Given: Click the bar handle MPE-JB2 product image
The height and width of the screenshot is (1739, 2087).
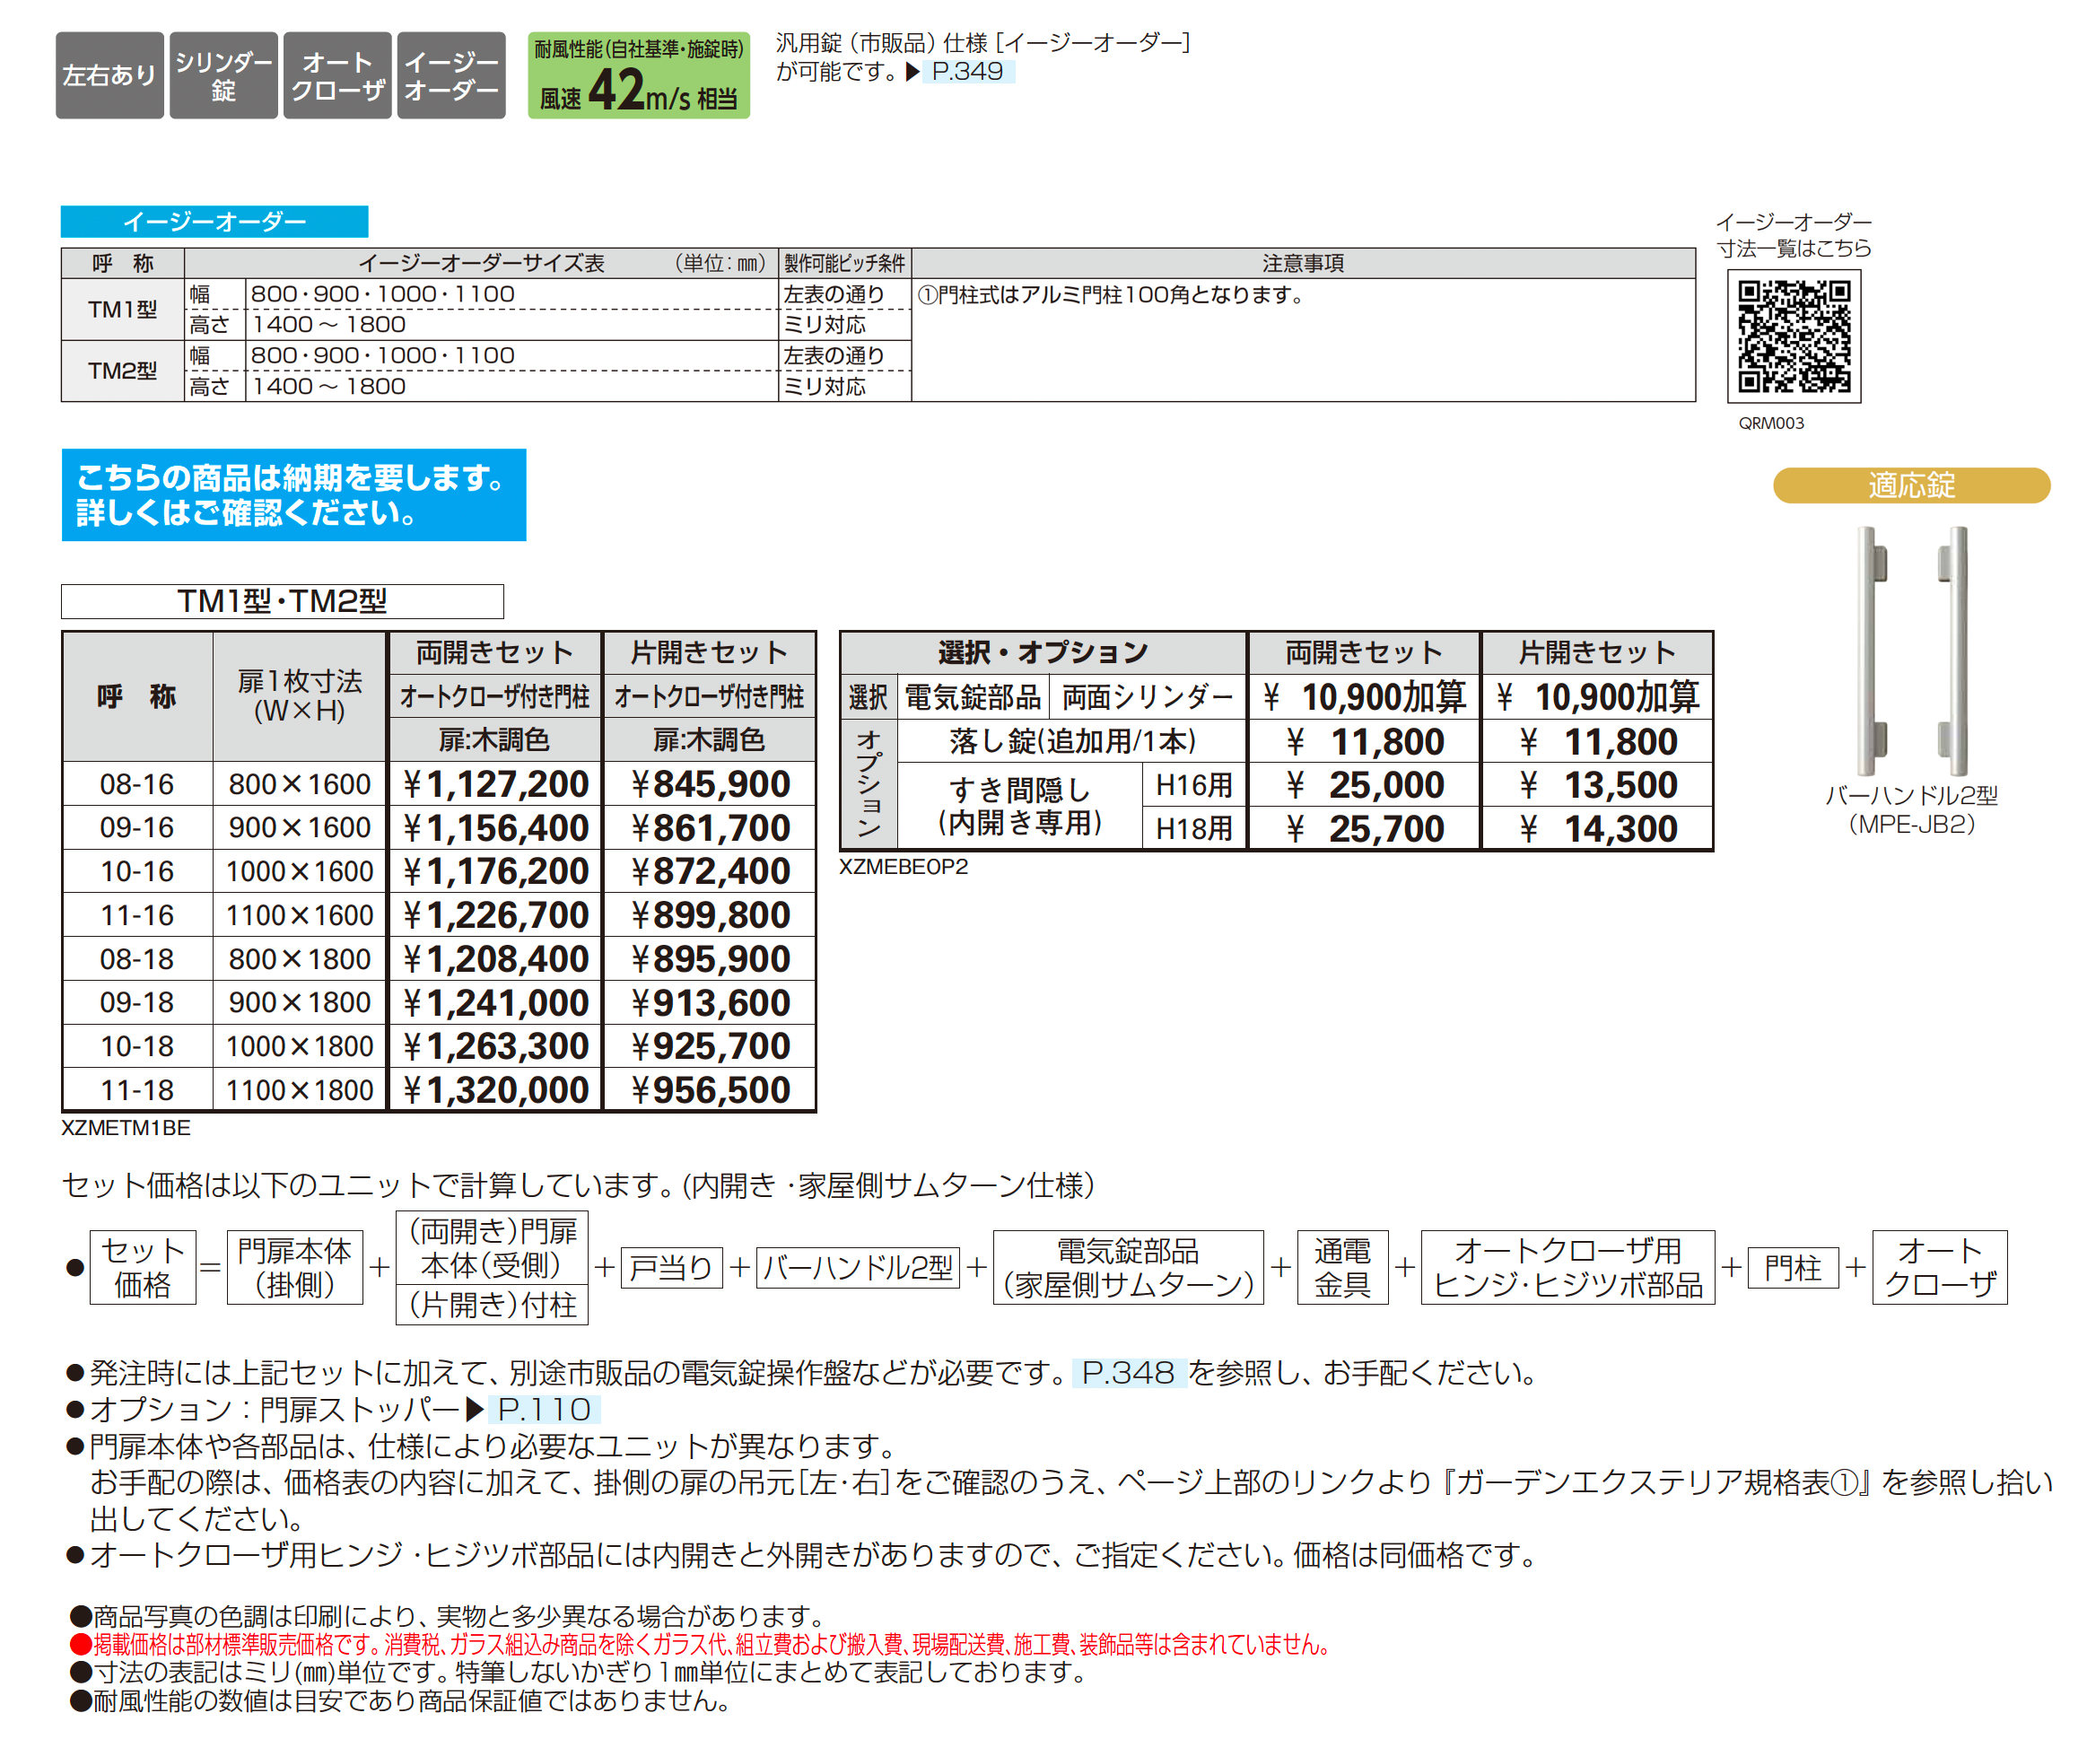Looking at the screenshot, I should click(x=1912, y=651).
